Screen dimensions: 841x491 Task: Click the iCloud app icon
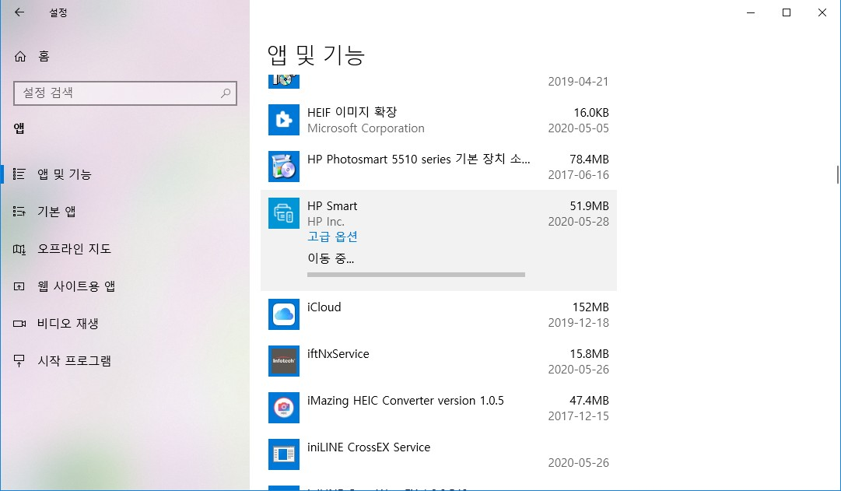(284, 314)
